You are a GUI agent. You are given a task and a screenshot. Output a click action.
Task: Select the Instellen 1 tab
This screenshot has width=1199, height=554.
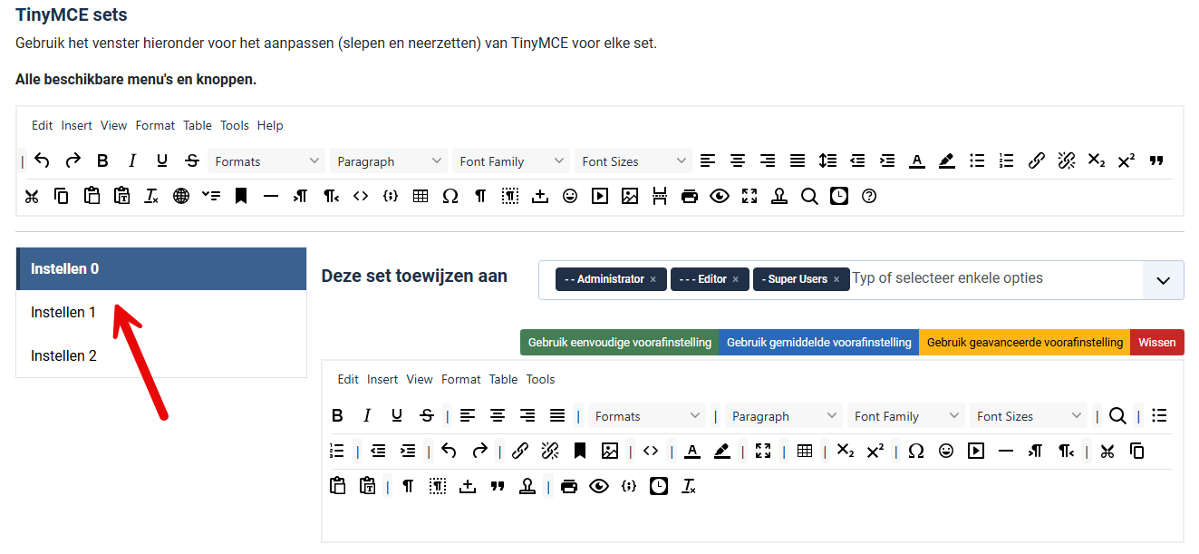coord(63,313)
